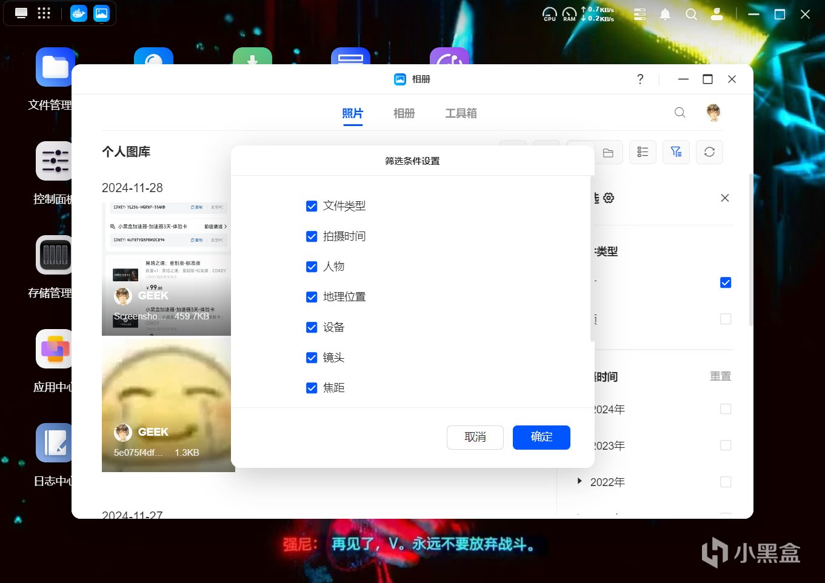Open the task list icon in system bar
The width and height of the screenshot is (825, 583).
640,14
